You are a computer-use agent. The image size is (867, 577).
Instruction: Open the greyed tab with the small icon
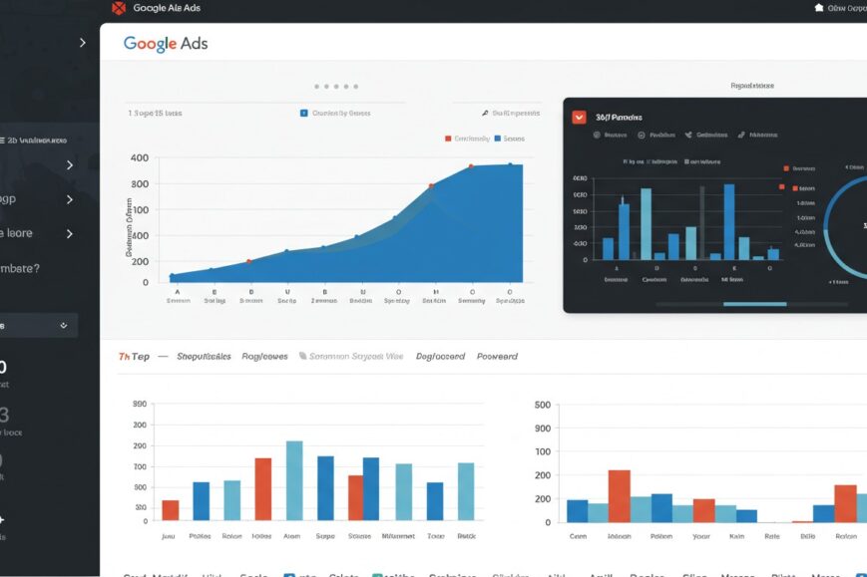351,357
